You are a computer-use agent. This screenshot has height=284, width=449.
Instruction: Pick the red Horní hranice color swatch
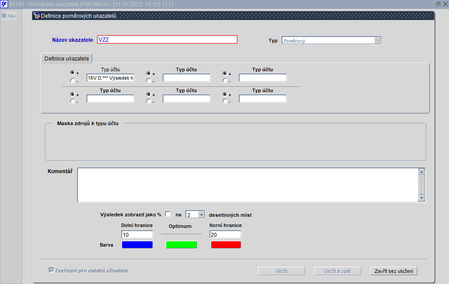click(226, 245)
